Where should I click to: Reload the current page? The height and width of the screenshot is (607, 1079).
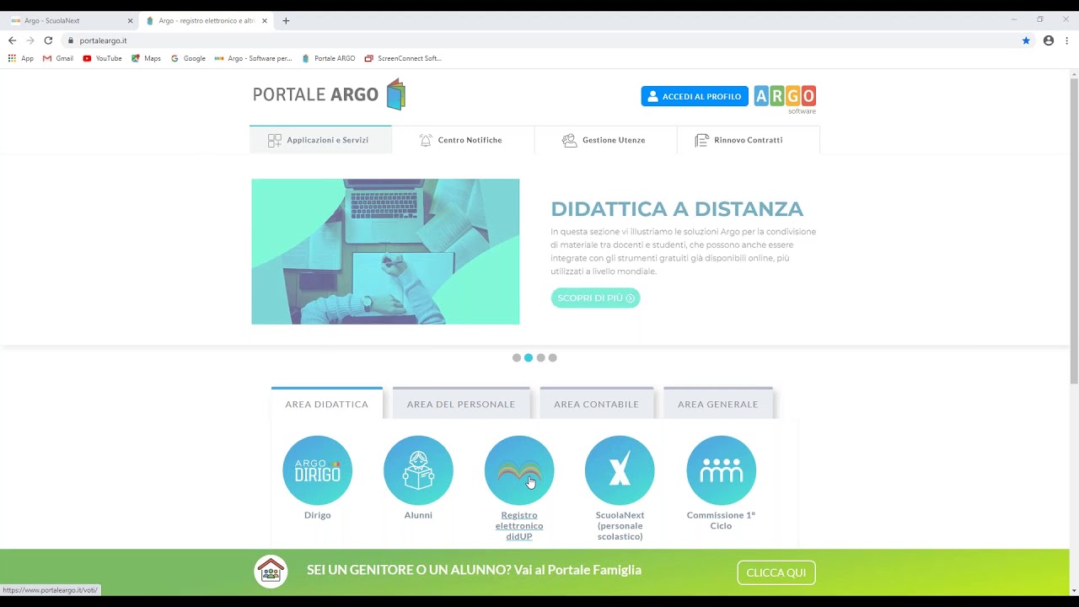point(48,40)
